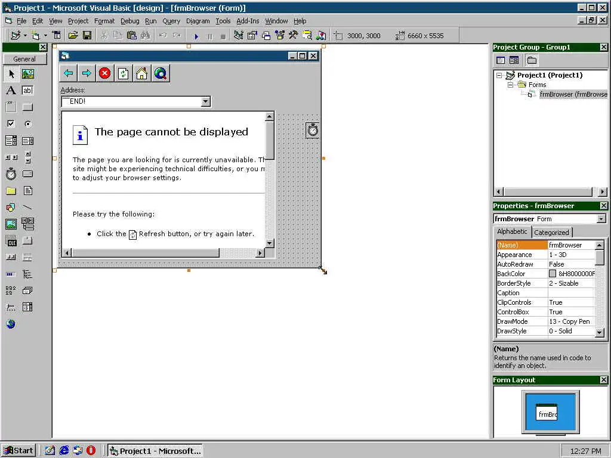Screen dimensions: 611x458
Task: Click the red Stop button on form
Action: [x=104, y=73]
